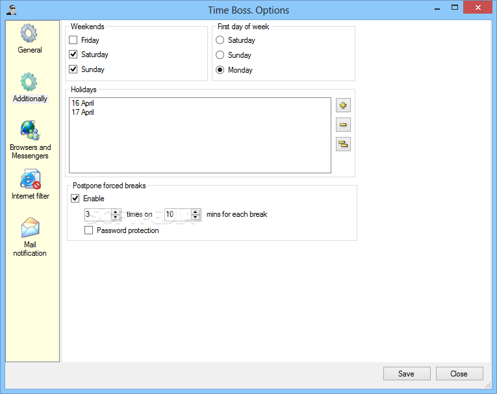This screenshot has height=394, width=497.
Task: Toggle the Friday weekend checkbox
Action: pos(73,40)
